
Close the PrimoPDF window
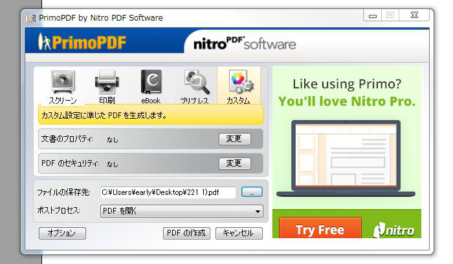[412, 15]
